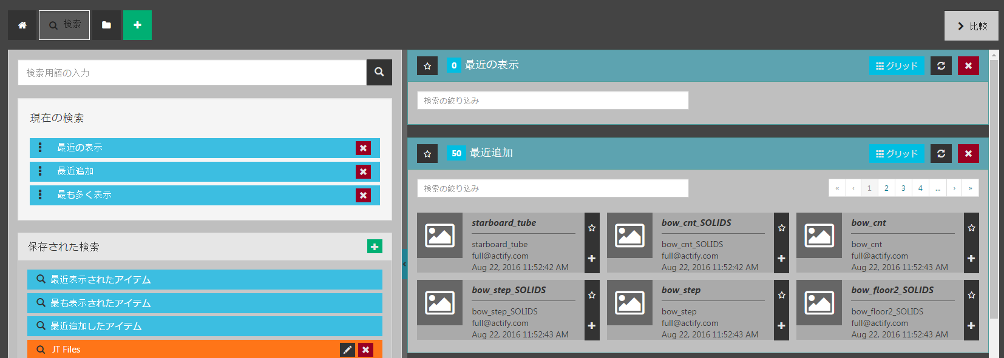Go to page 2 of results
The image size is (1004, 358).
coord(886,188)
